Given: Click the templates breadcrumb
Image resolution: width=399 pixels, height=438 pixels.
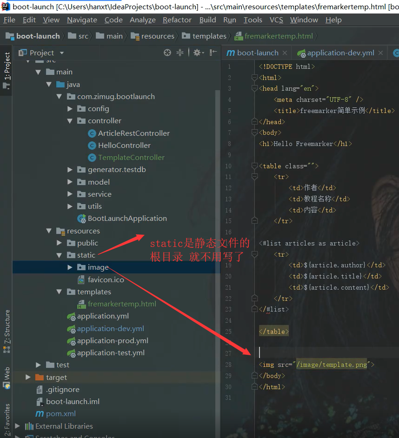Looking at the screenshot, I should pyautogui.click(x=204, y=36).
